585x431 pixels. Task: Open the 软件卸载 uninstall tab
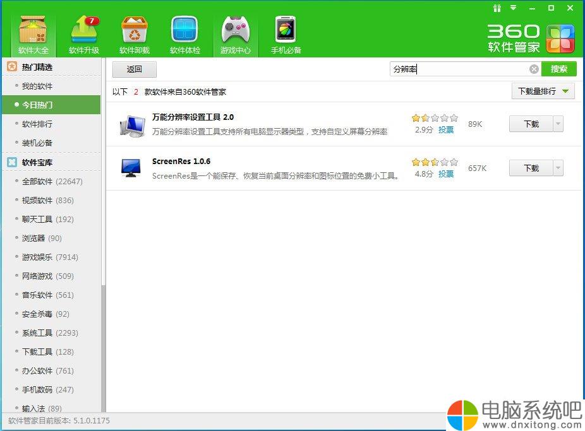[135, 35]
